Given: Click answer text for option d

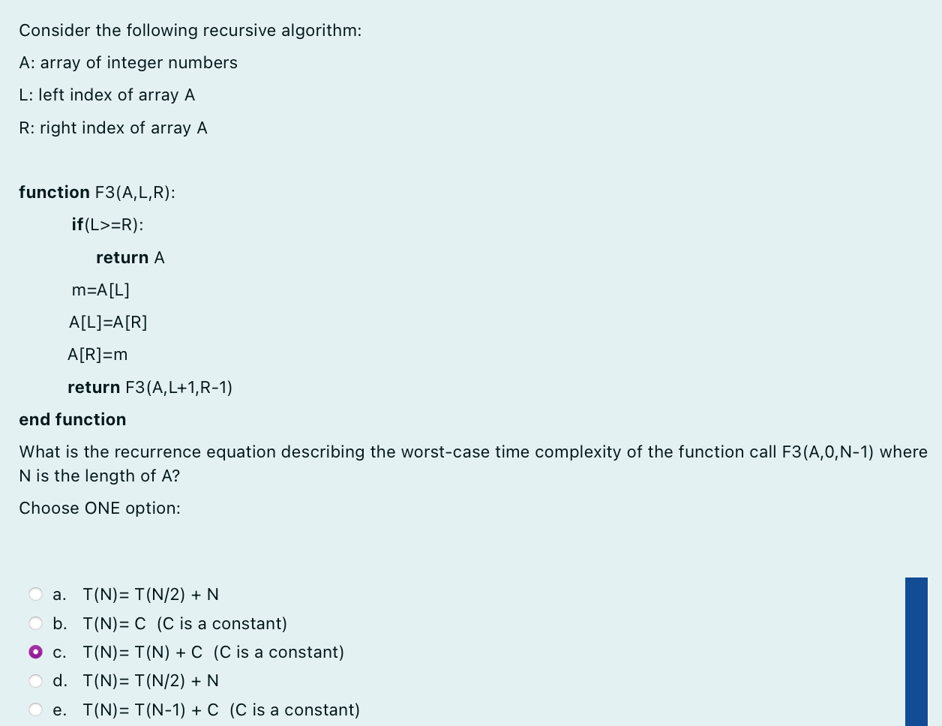Looking at the screenshot, I should (x=151, y=680).
